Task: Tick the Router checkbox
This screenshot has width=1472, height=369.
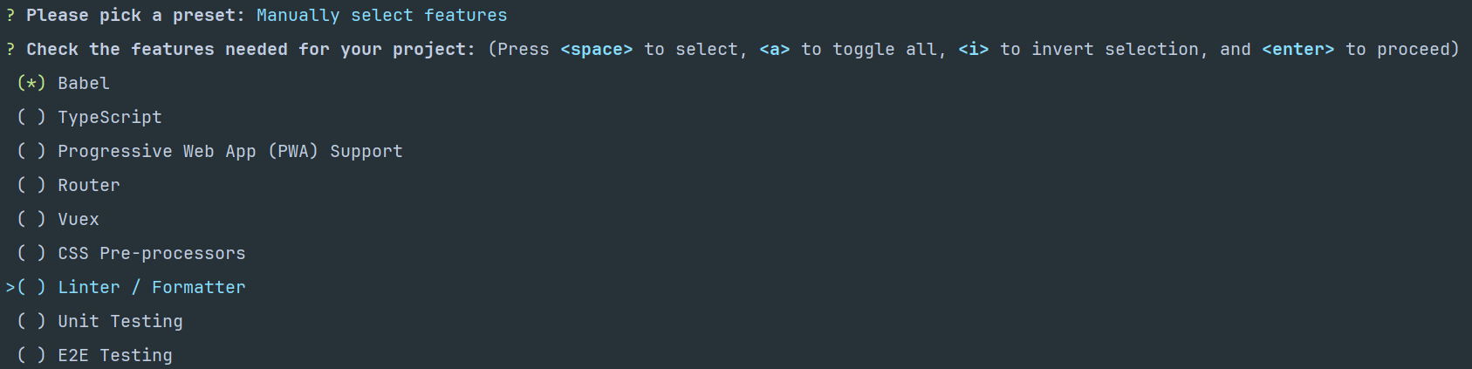Action: point(31,186)
